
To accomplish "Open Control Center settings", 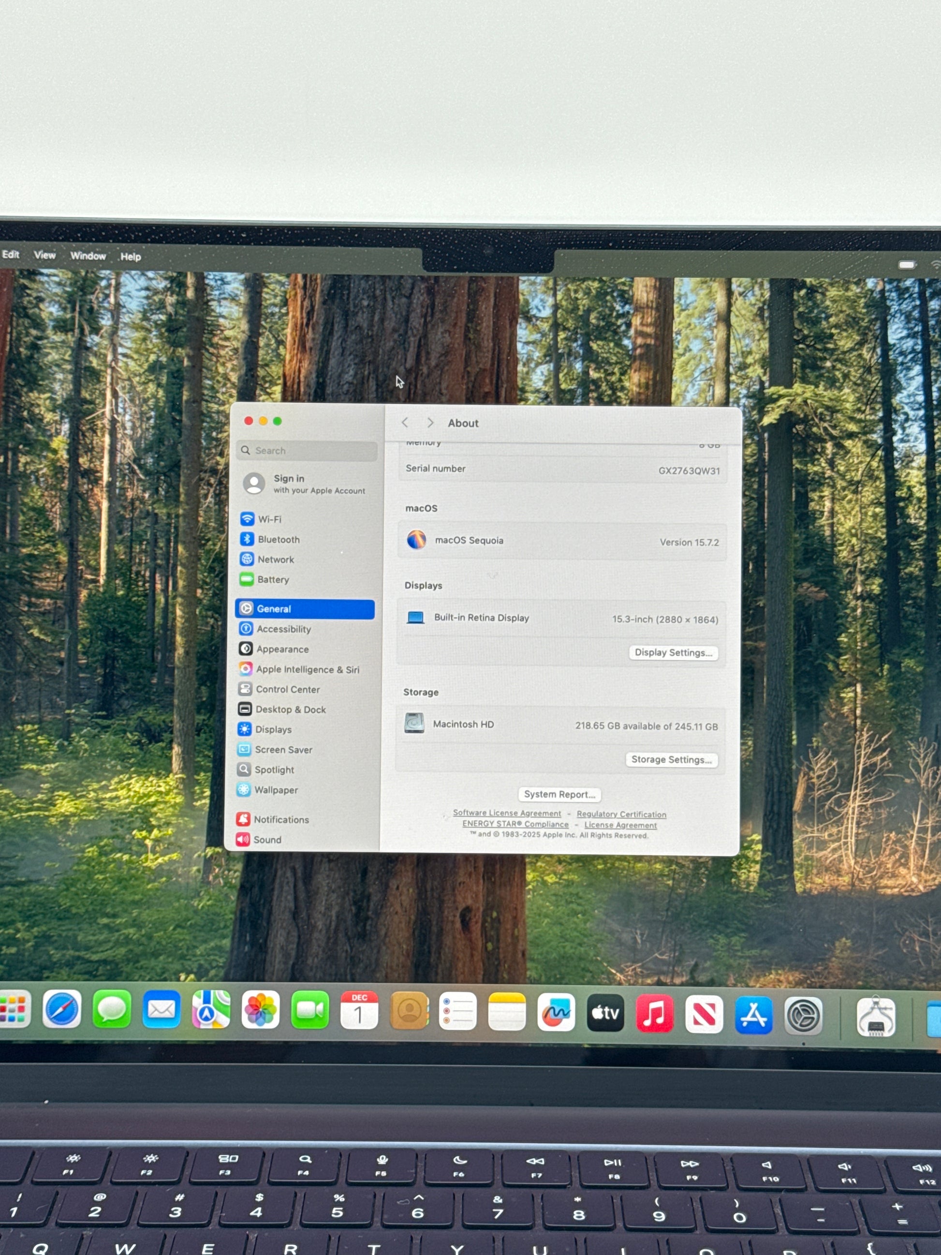I will pos(287,689).
